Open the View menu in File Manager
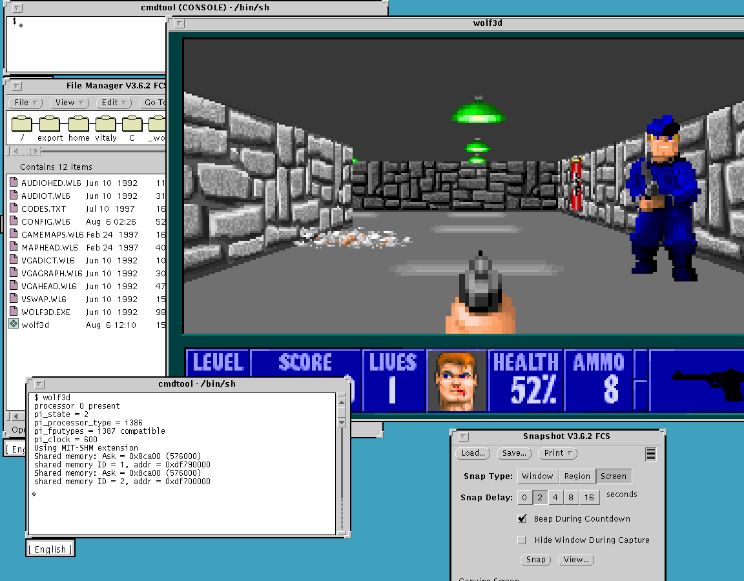This screenshot has width=744, height=581. click(x=70, y=103)
